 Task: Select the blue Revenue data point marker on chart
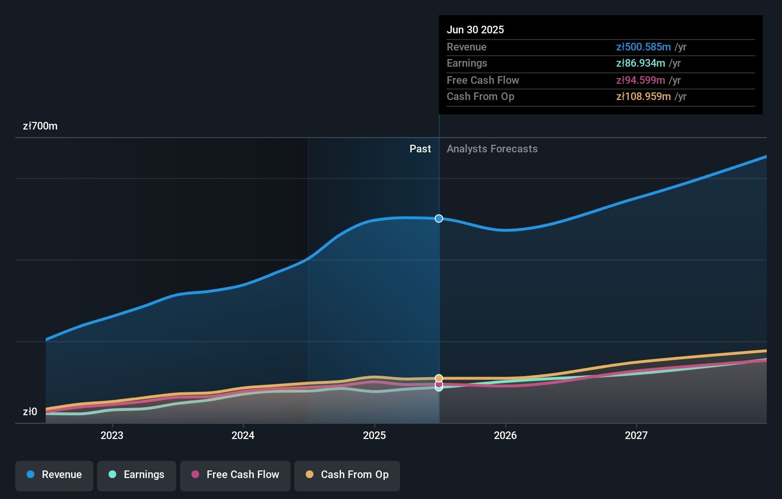439,219
